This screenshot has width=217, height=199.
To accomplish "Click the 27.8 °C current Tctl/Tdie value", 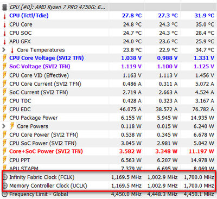I will click(132, 16).
